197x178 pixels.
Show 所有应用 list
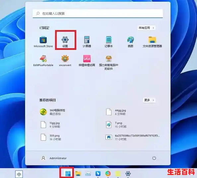point(146,28)
